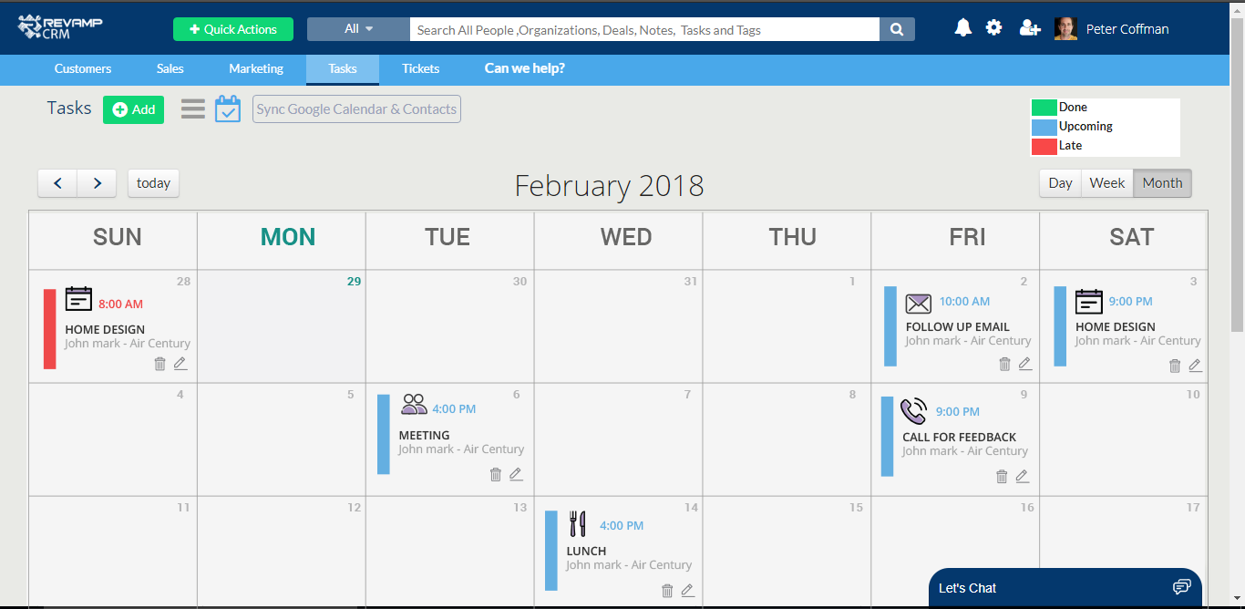Click the search magnifier button
Image resolution: width=1245 pixels, height=609 pixels.
point(897,29)
